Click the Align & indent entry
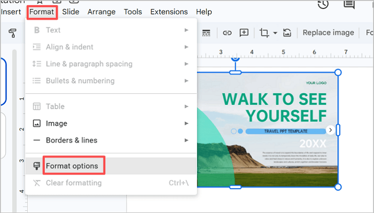Viewport: 374px width, 213px height. [x=111, y=47]
